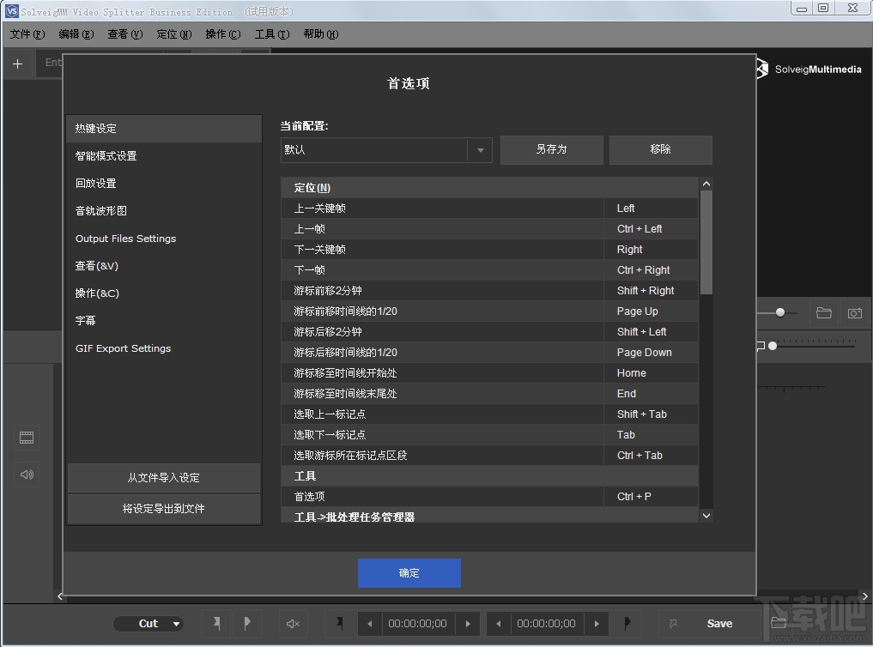The image size is (873, 647).
Task: Click the 另存为 save-as button
Action: tap(551, 149)
